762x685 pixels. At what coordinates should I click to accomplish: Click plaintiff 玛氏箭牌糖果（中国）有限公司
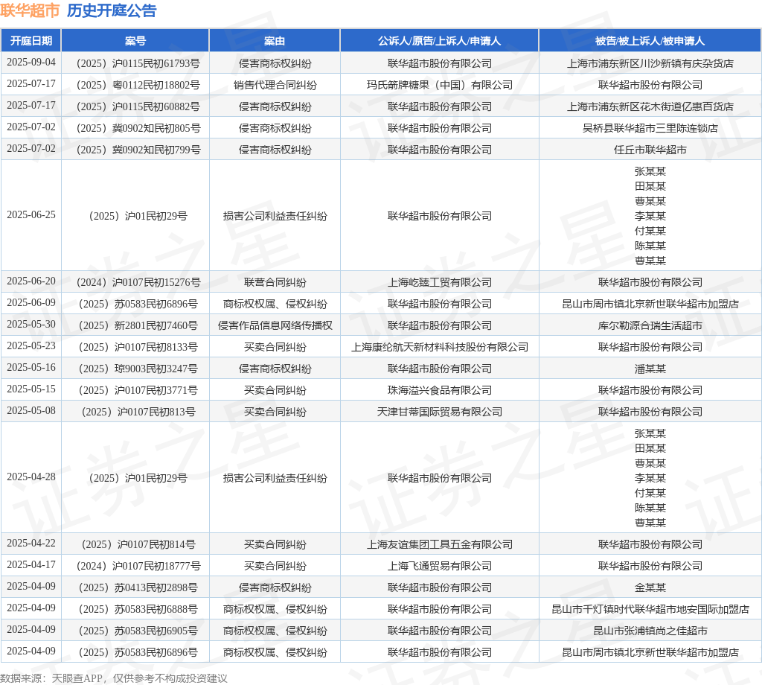click(439, 85)
